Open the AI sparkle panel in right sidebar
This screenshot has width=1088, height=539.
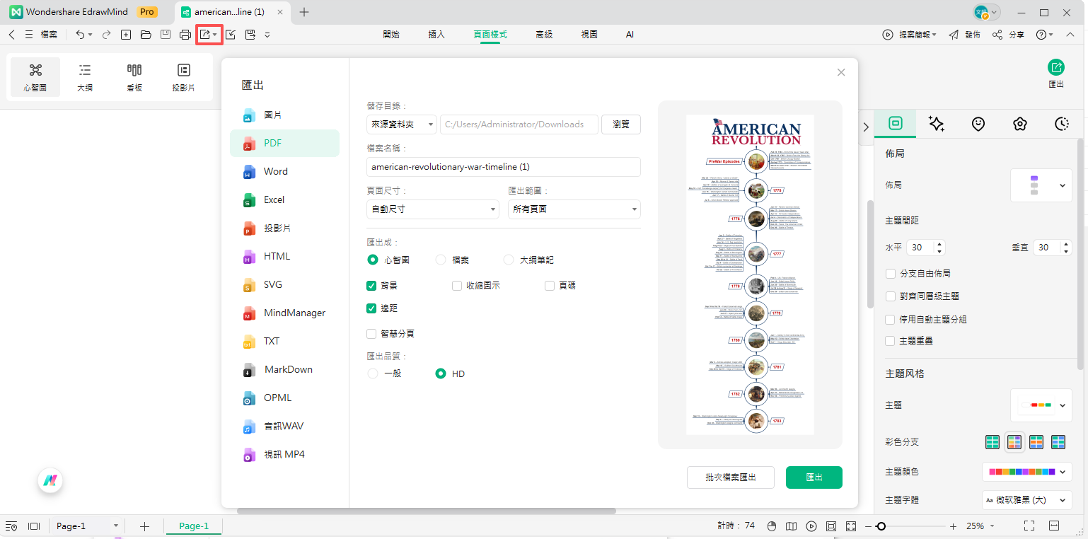coord(937,124)
